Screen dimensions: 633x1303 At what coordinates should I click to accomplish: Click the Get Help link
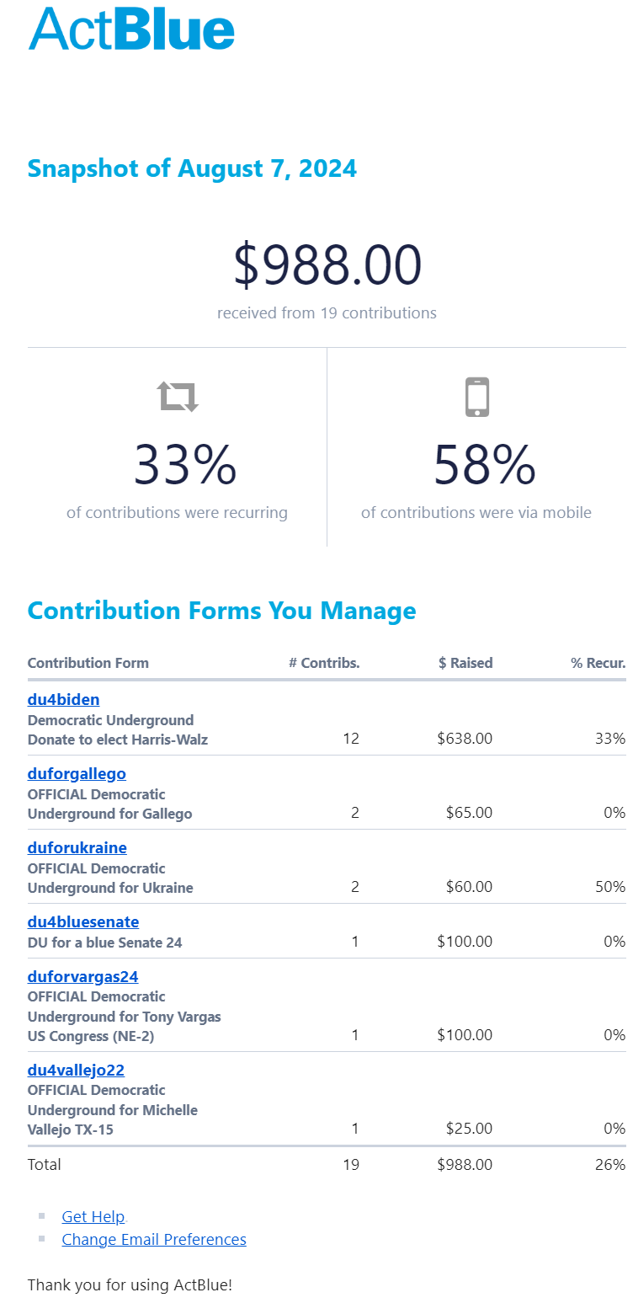(x=93, y=1216)
